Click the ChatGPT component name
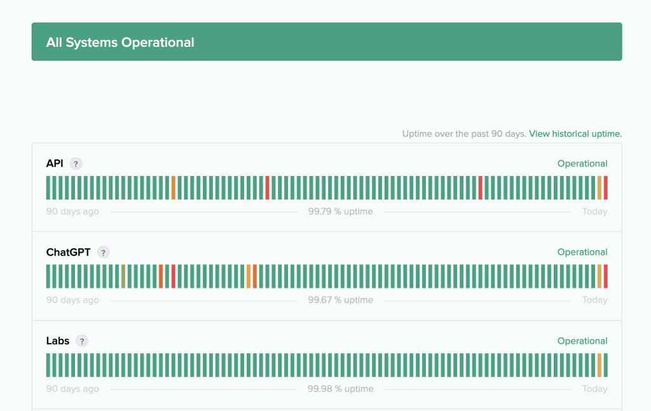Image resolution: width=651 pixels, height=411 pixels. [68, 252]
